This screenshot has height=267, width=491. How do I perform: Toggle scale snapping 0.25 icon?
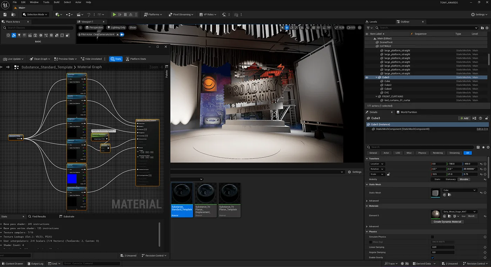coord(336,27)
